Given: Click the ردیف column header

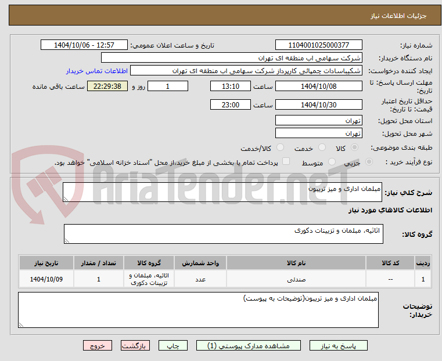Looking at the screenshot, I should [x=423, y=263].
